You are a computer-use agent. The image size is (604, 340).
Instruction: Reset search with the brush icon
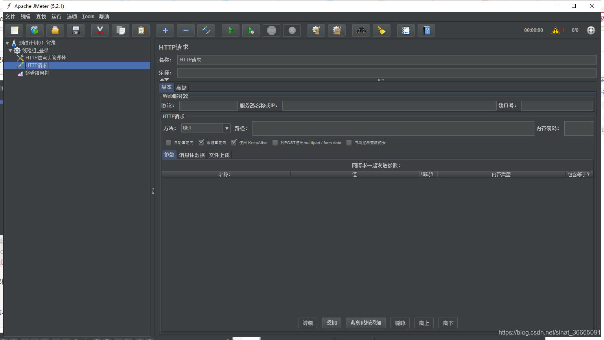pyautogui.click(x=382, y=30)
